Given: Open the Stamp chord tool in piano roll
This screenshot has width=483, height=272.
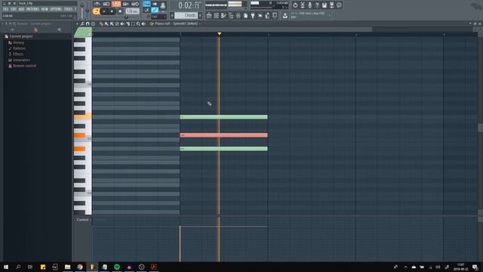Looking at the screenshot, I should [x=93, y=23].
